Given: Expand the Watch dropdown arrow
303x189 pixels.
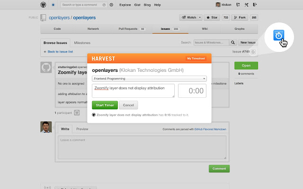Looking at the screenshot, I should point(200,17).
